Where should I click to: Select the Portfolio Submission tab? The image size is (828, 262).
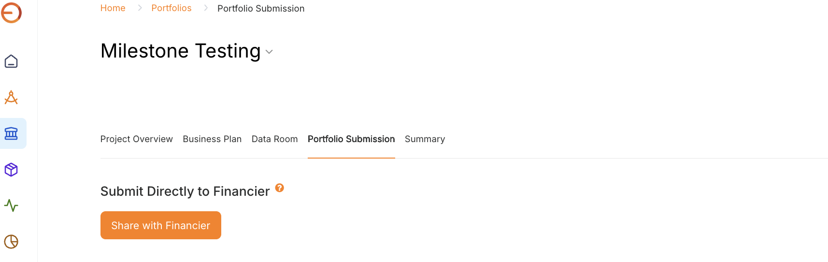(351, 139)
